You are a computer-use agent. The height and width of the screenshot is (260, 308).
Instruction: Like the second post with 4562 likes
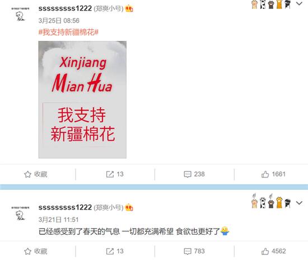coord(265,251)
